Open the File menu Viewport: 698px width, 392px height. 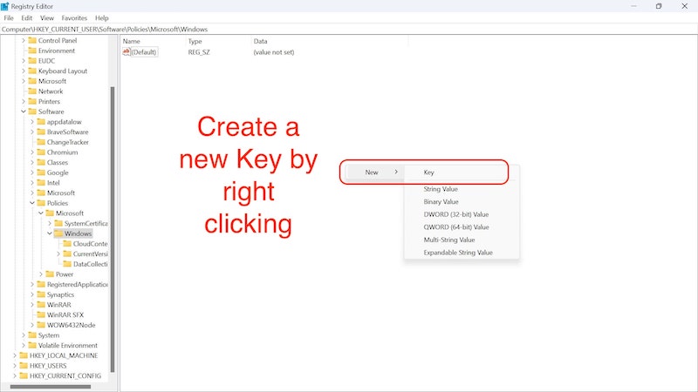[9, 18]
